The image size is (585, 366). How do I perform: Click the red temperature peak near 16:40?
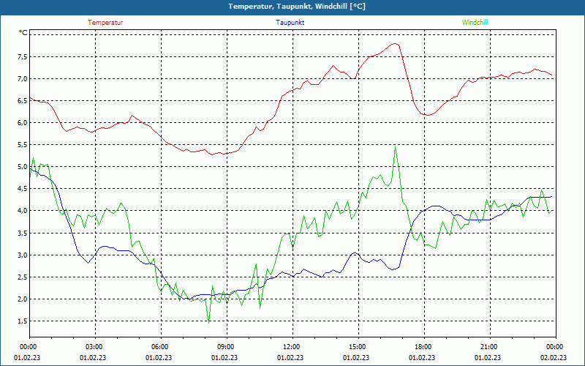click(x=395, y=44)
